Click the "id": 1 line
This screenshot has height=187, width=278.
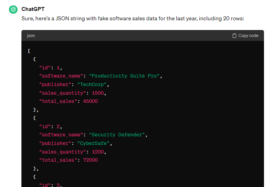coord(51,68)
